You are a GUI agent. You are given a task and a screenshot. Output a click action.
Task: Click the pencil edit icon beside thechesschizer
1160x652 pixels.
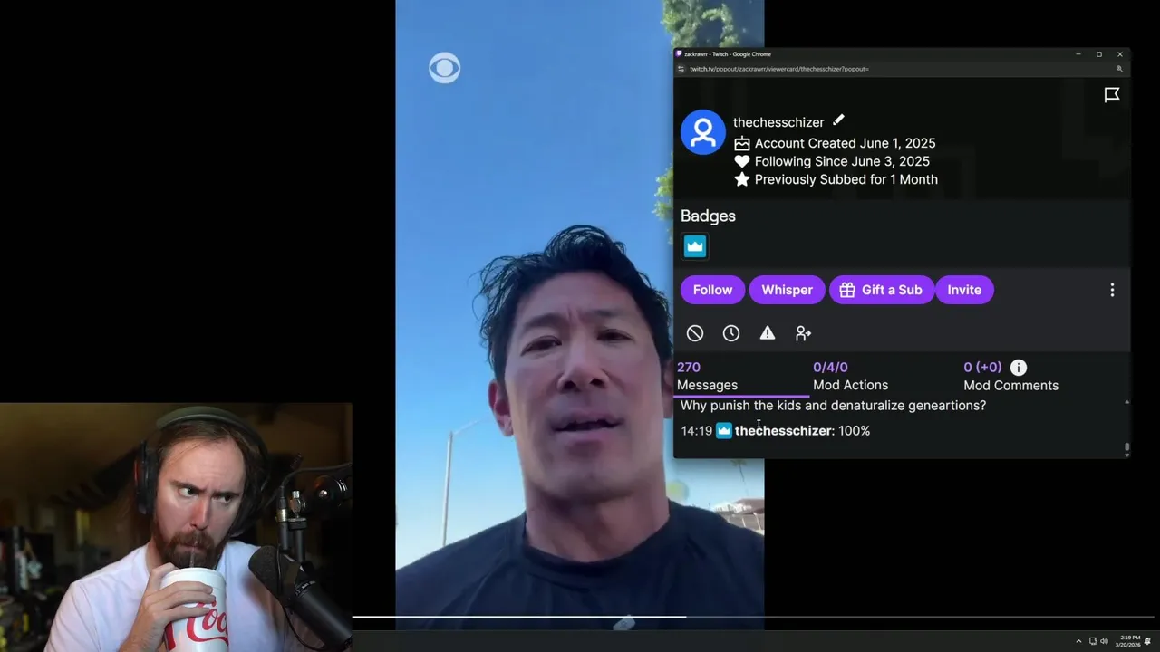point(838,120)
